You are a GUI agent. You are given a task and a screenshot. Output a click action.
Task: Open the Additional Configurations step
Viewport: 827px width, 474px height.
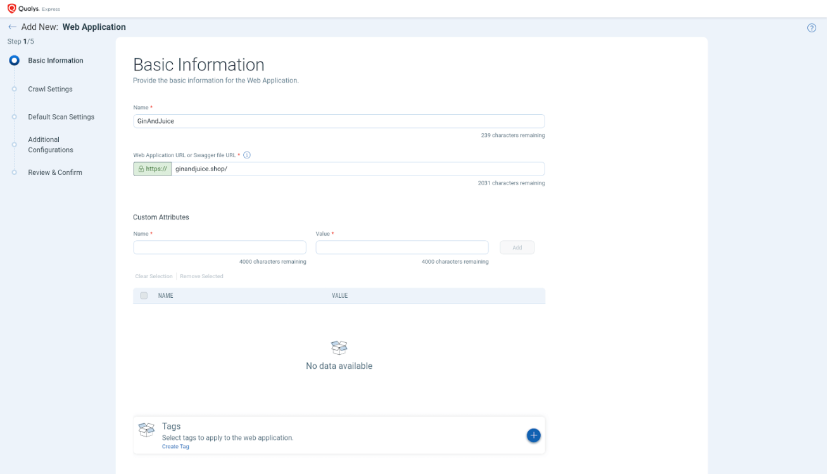point(51,144)
